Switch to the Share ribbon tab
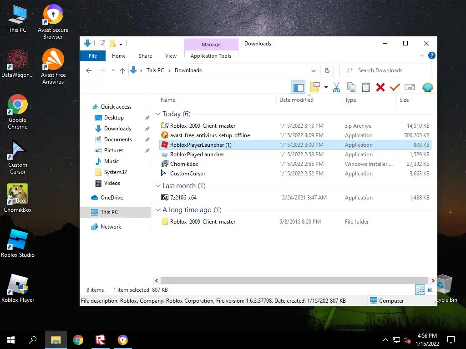The width and height of the screenshot is (466, 349). (145, 56)
